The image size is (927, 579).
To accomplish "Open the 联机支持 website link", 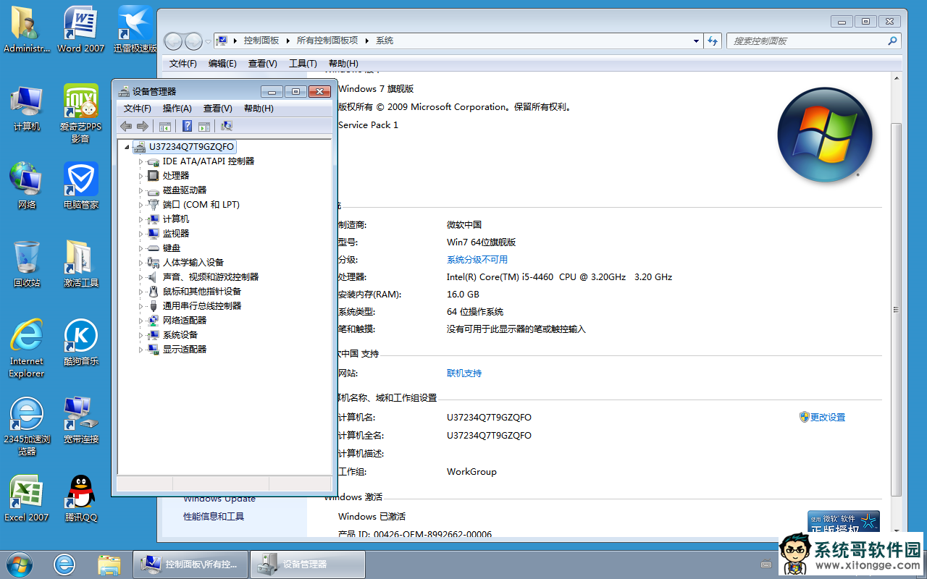I will (464, 373).
